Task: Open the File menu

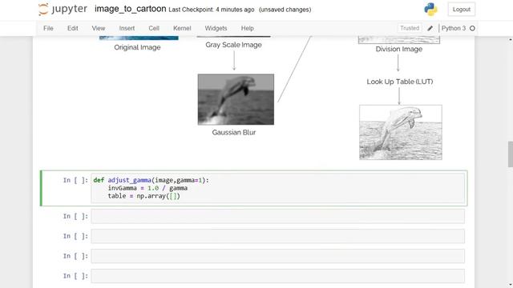Action: [48, 29]
